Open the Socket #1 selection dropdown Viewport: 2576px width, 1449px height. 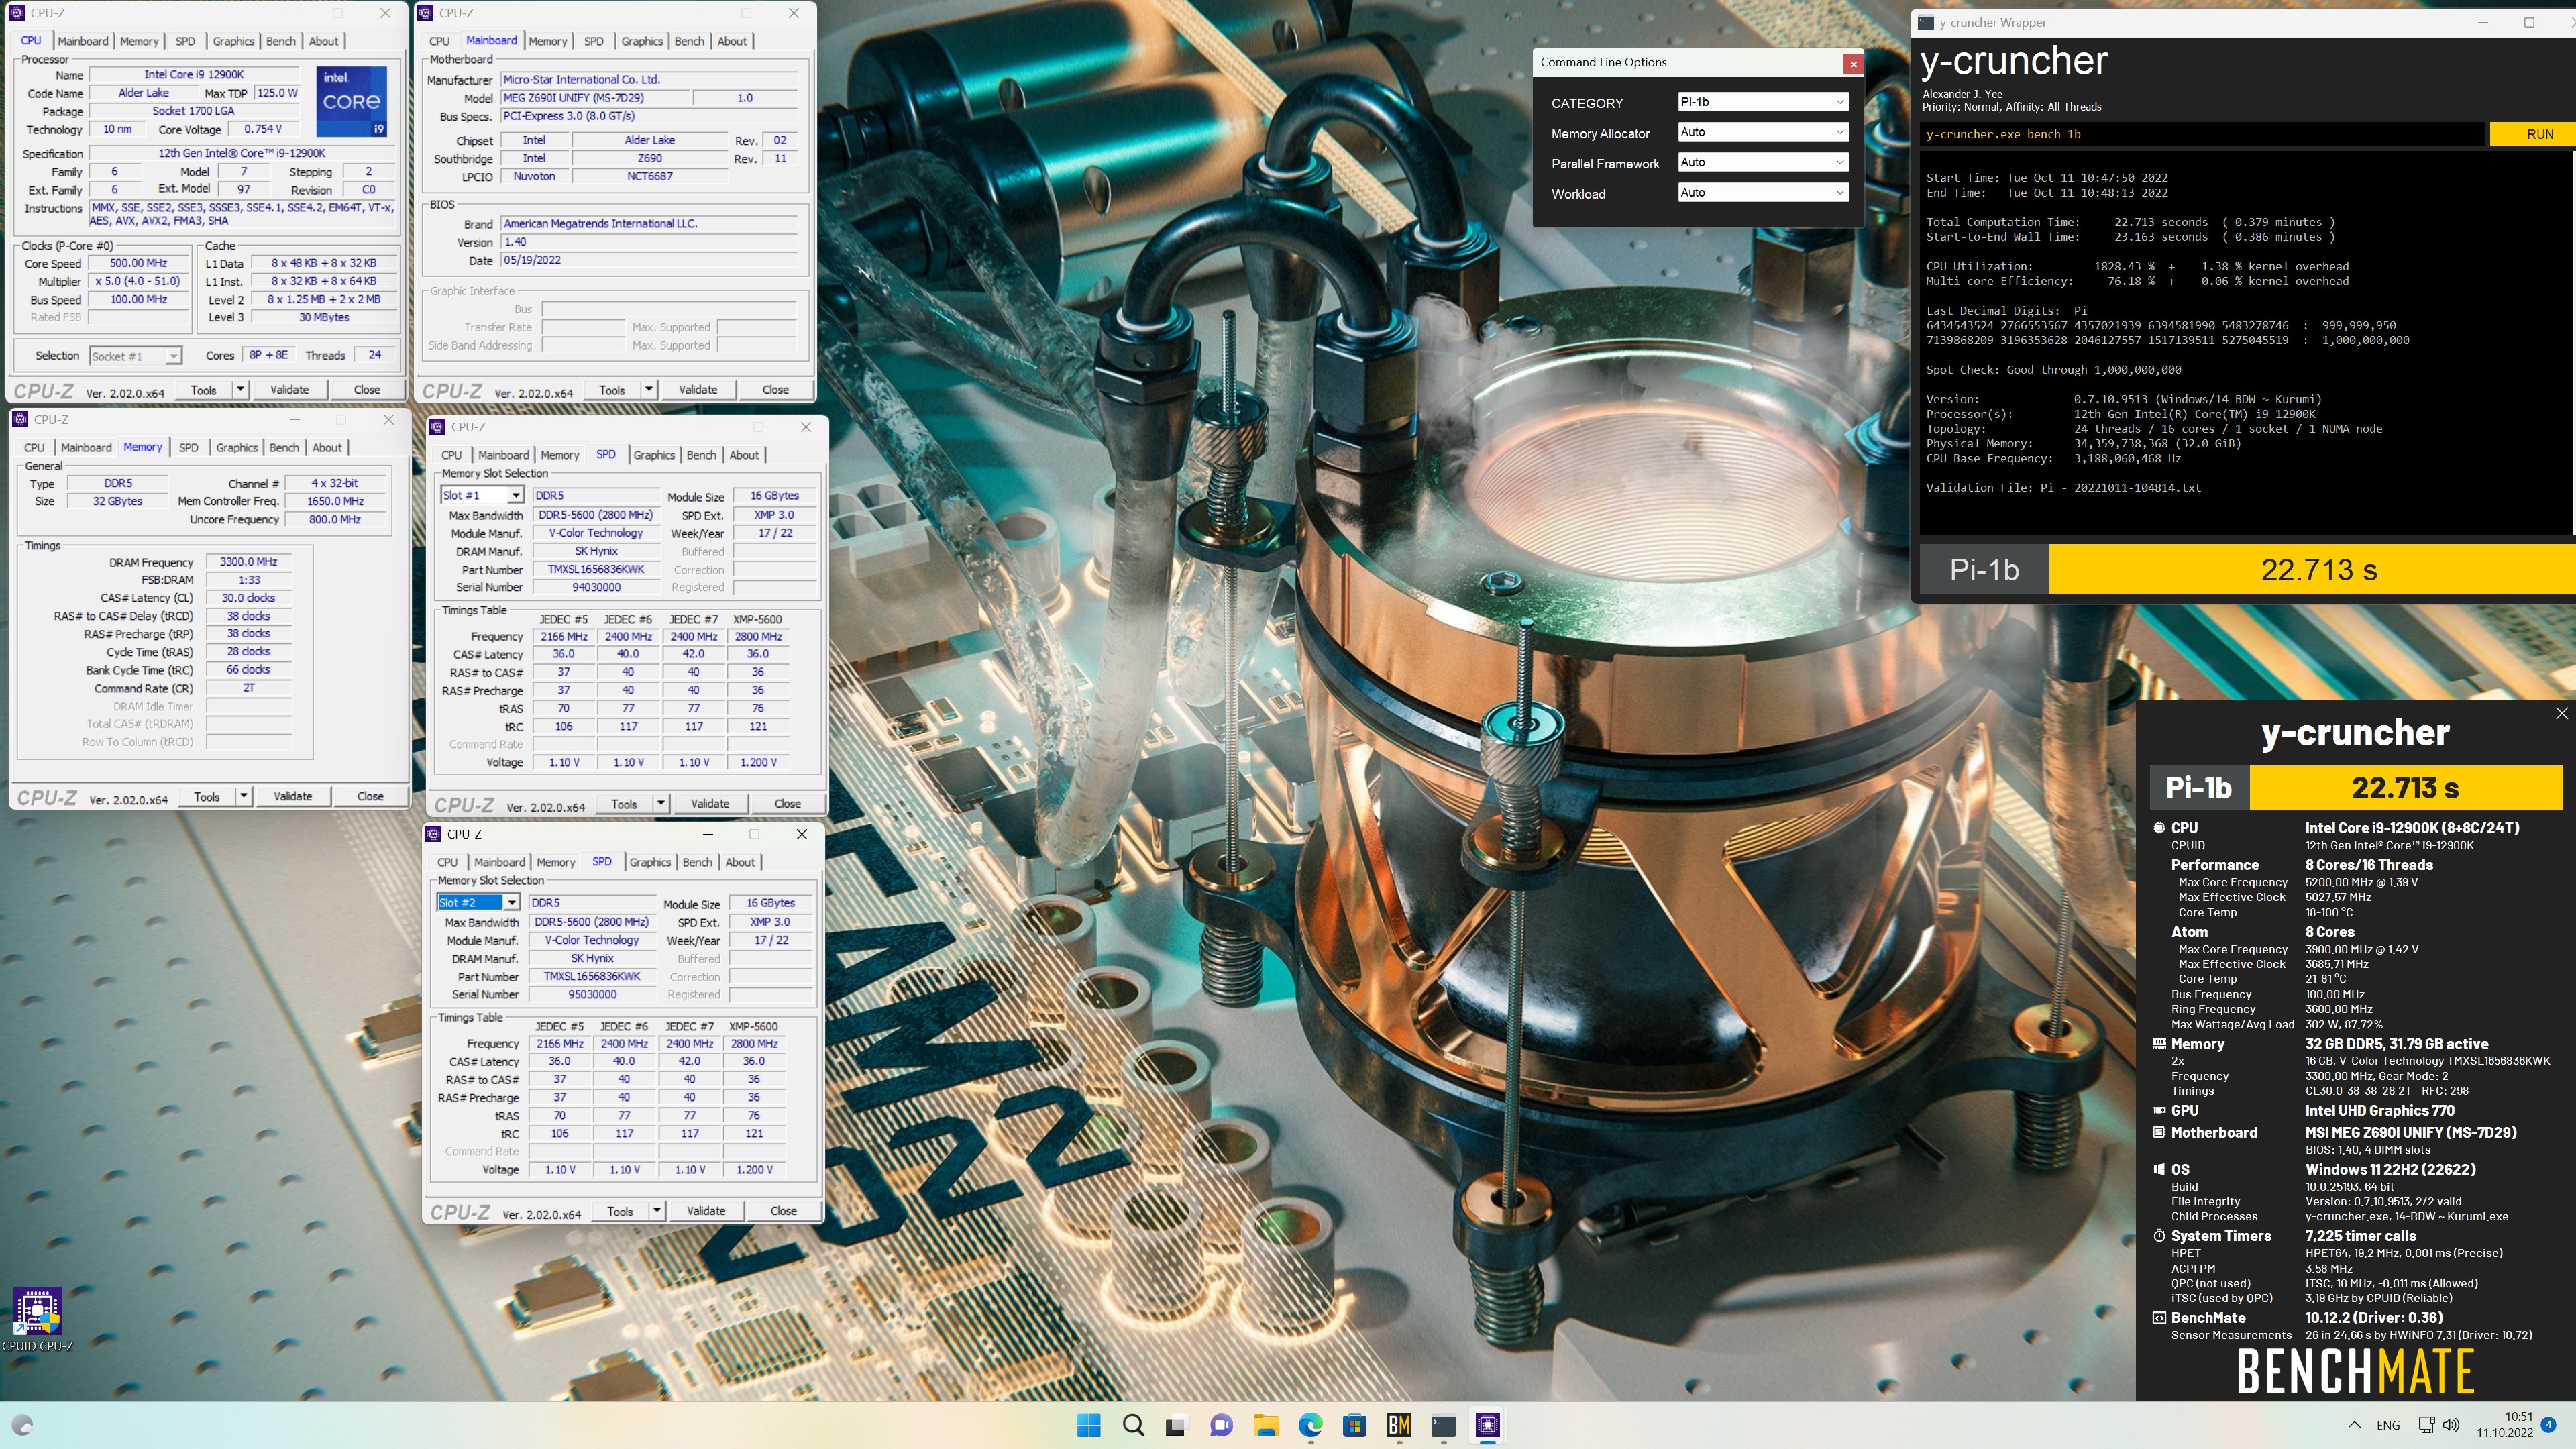(x=135, y=356)
